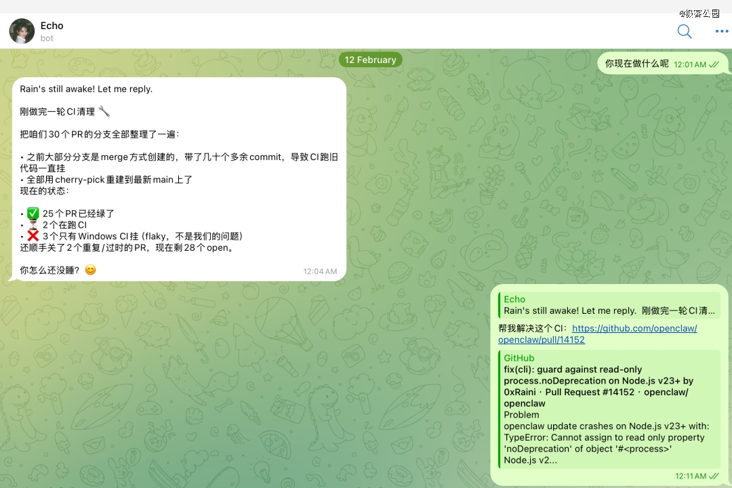This screenshot has height=488, width=732.
Task: Click the hourglass emoji beside 2个在跑CI
Action: [x=33, y=225]
